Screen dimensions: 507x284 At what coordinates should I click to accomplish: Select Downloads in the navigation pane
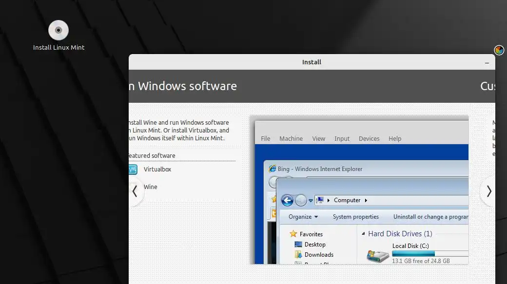[319, 255]
